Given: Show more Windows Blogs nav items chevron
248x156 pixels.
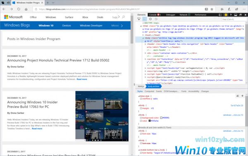Looking at the screenshot, I should [x=122, y=26].
